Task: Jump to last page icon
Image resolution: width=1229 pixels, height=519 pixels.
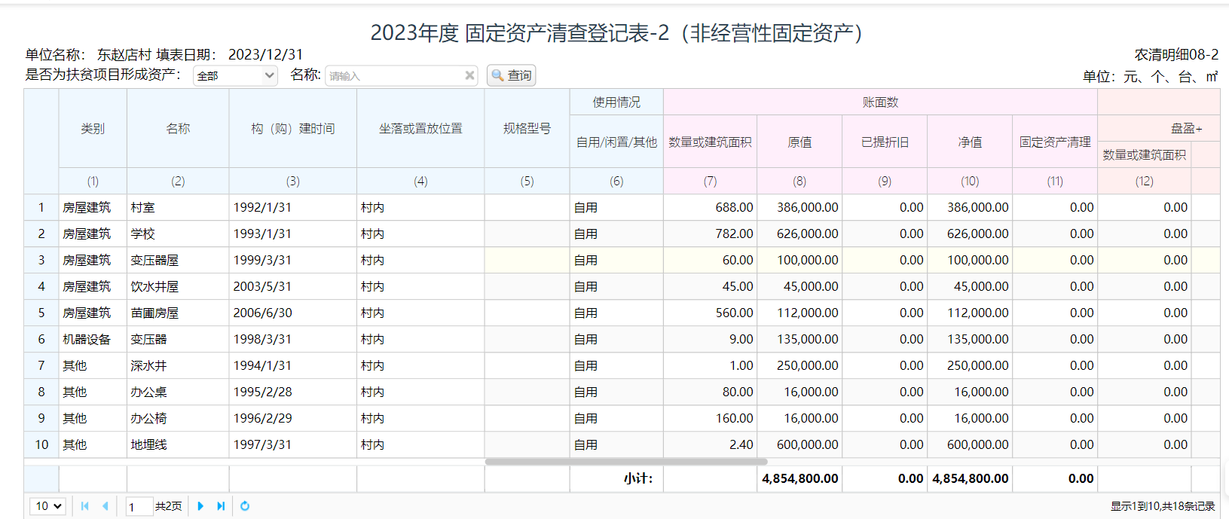Action: click(x=221, y=506)
